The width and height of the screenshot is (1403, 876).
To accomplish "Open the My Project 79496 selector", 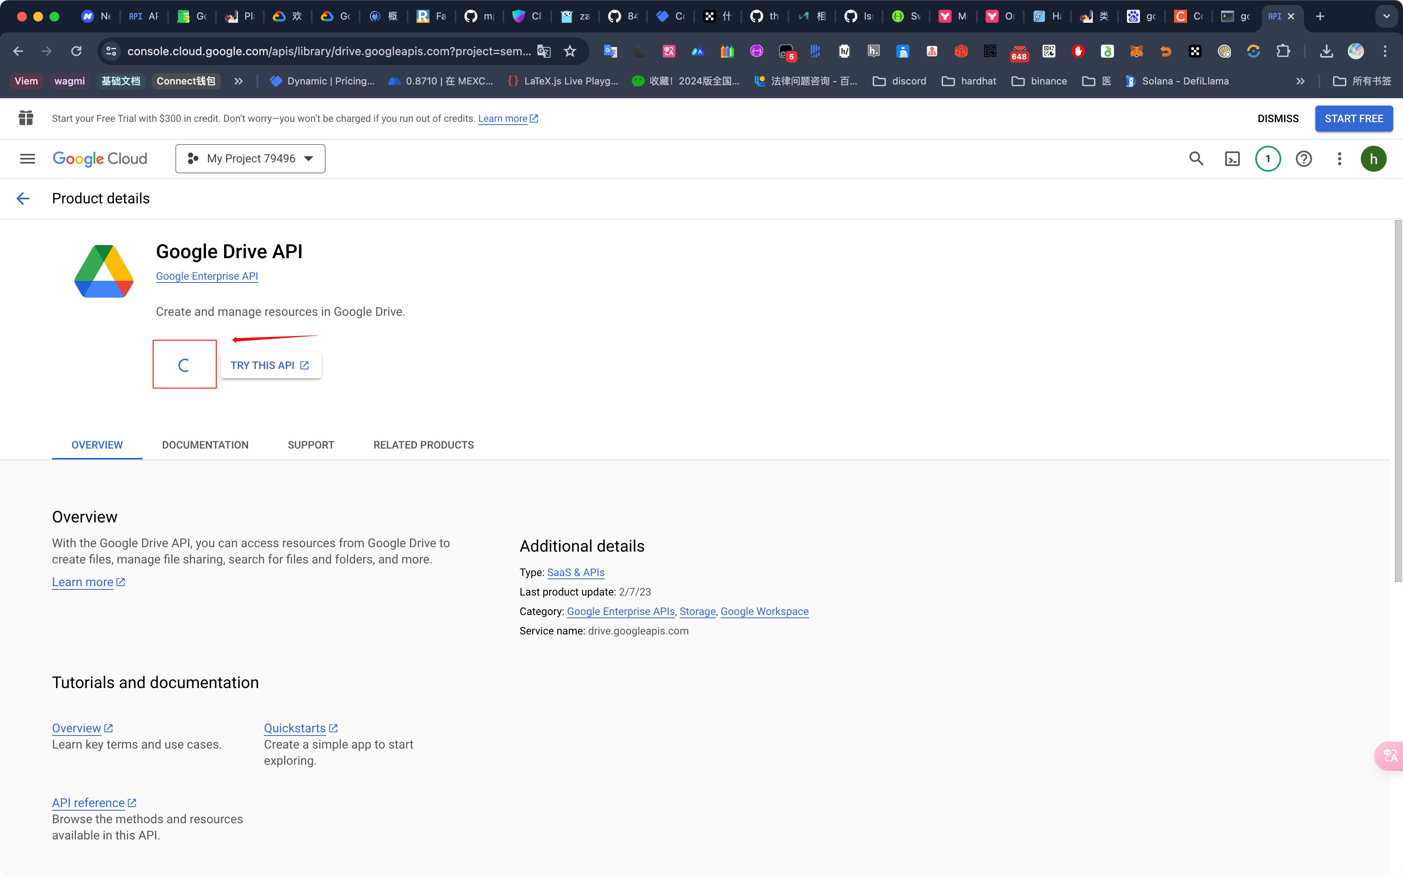I will tap(250, 159).
